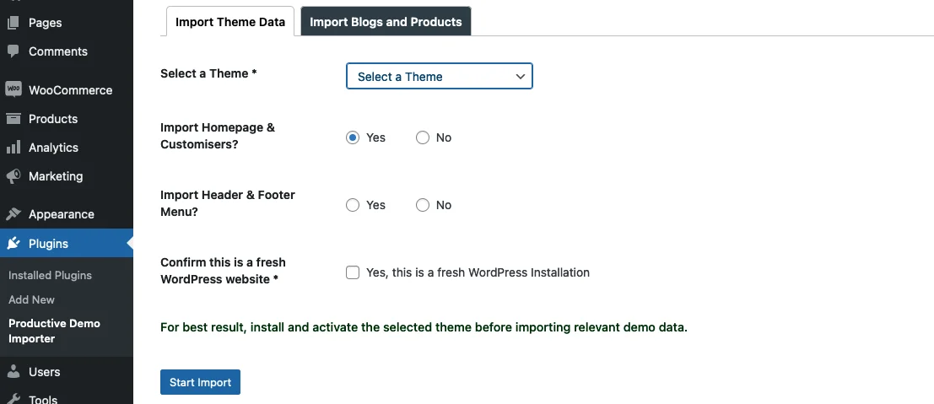Click the Comments speech bubble icon
Image resolution: width=934 pixels, height=404 pixels.
13,51
